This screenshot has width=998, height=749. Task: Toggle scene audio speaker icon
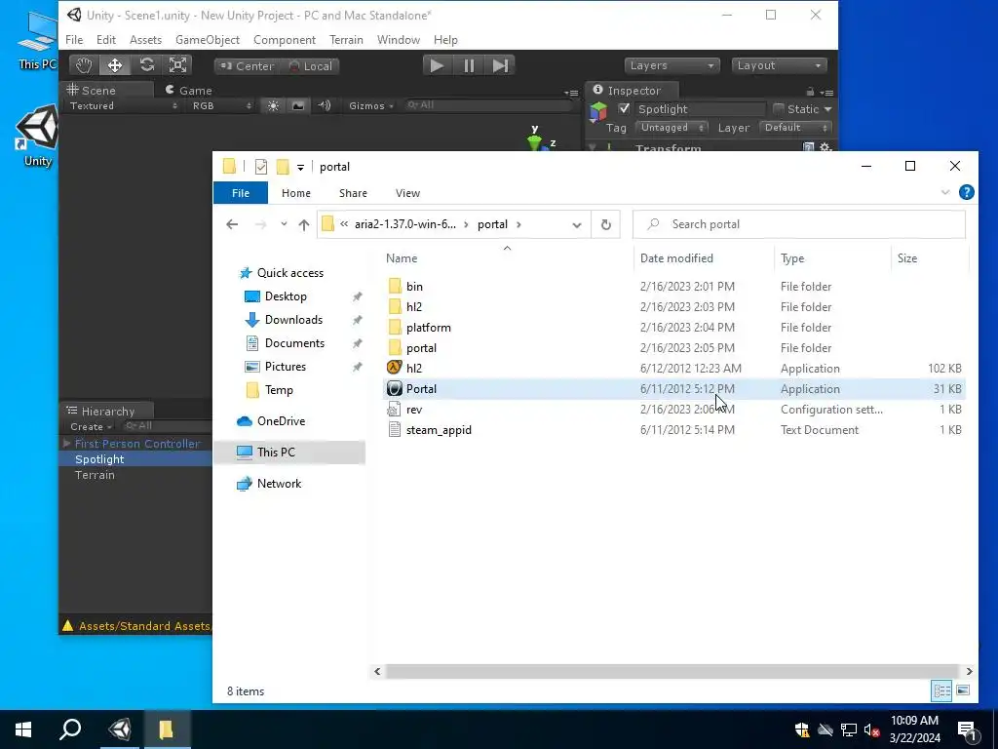[324, 105]
